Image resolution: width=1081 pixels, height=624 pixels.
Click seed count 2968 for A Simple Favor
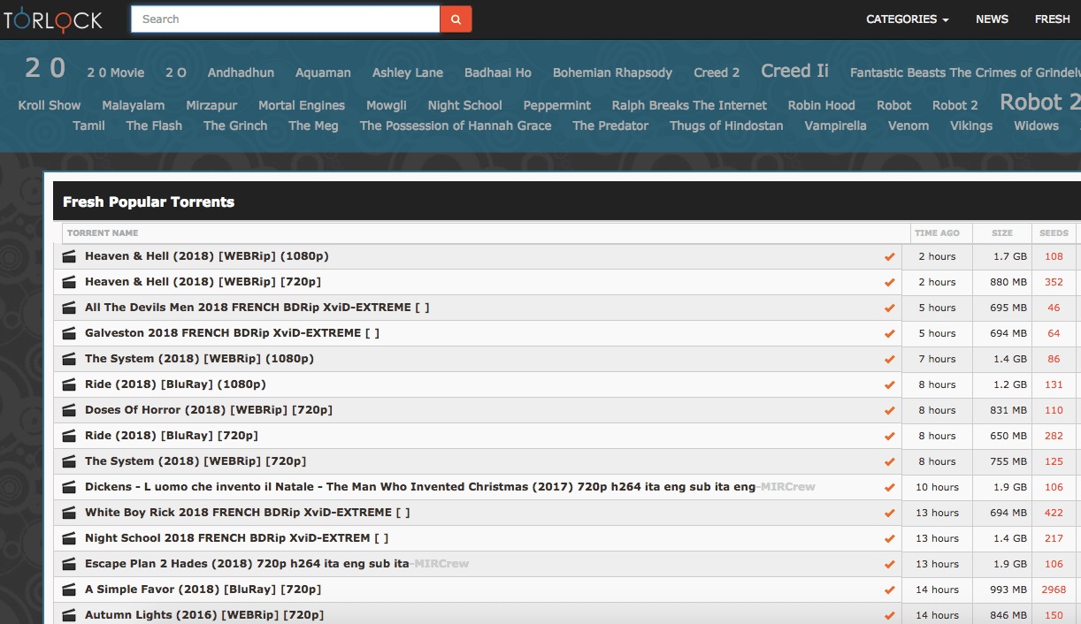tap(1054, 590)
